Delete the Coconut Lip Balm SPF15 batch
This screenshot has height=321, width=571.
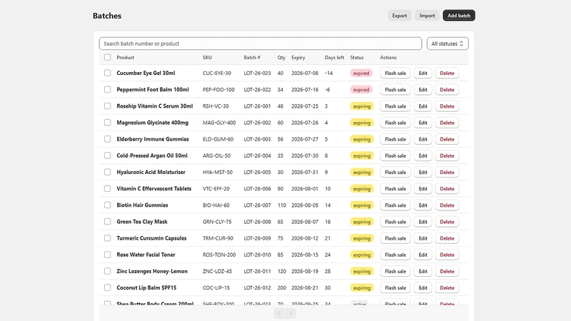coord(448,287)
